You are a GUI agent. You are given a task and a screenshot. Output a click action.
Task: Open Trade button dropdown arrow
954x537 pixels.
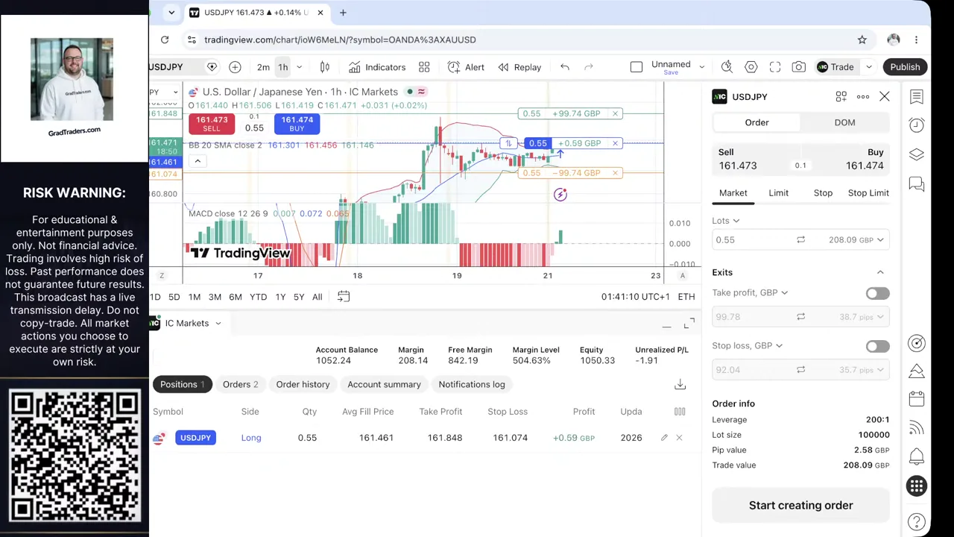coord(868,67)
